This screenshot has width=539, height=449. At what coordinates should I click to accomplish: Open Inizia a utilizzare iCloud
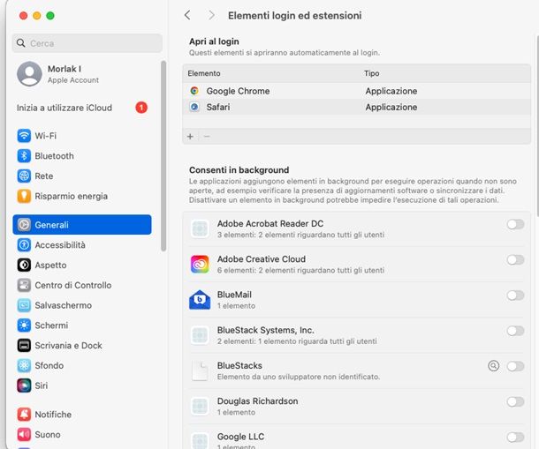82,108
